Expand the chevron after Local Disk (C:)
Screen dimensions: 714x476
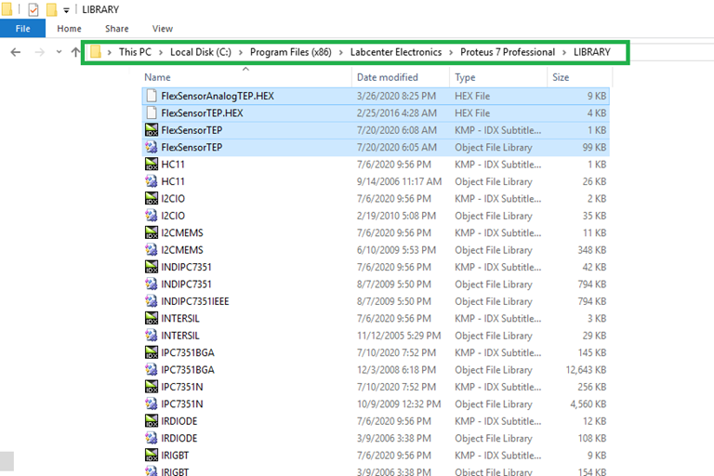[240, 52]
